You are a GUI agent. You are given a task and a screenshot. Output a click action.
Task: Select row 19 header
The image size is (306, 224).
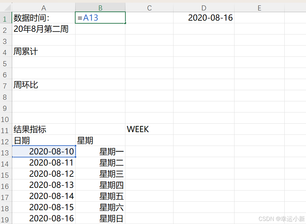(x=6, y=218)
